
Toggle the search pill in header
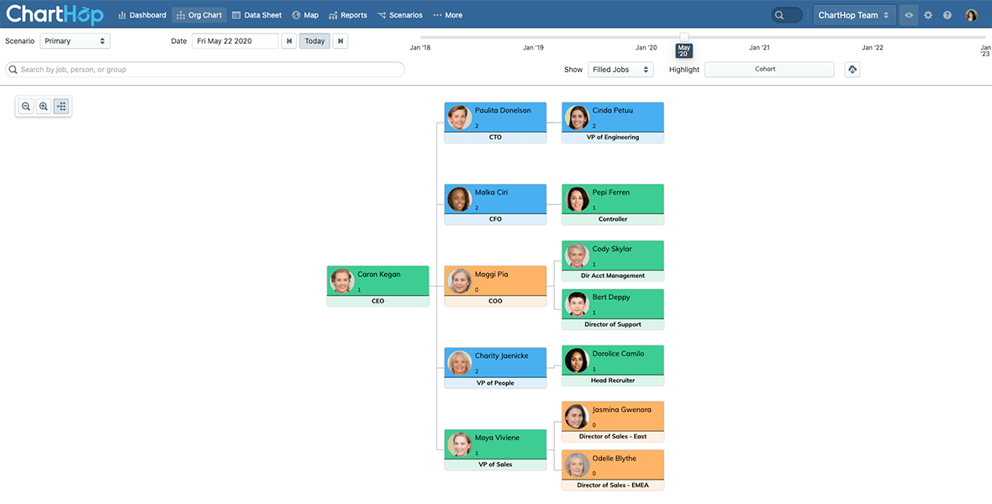(787, 15)
